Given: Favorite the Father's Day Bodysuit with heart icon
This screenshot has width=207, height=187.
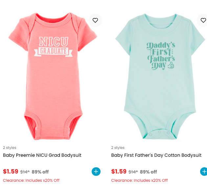Looking at the screenshot, I should 203,20.
